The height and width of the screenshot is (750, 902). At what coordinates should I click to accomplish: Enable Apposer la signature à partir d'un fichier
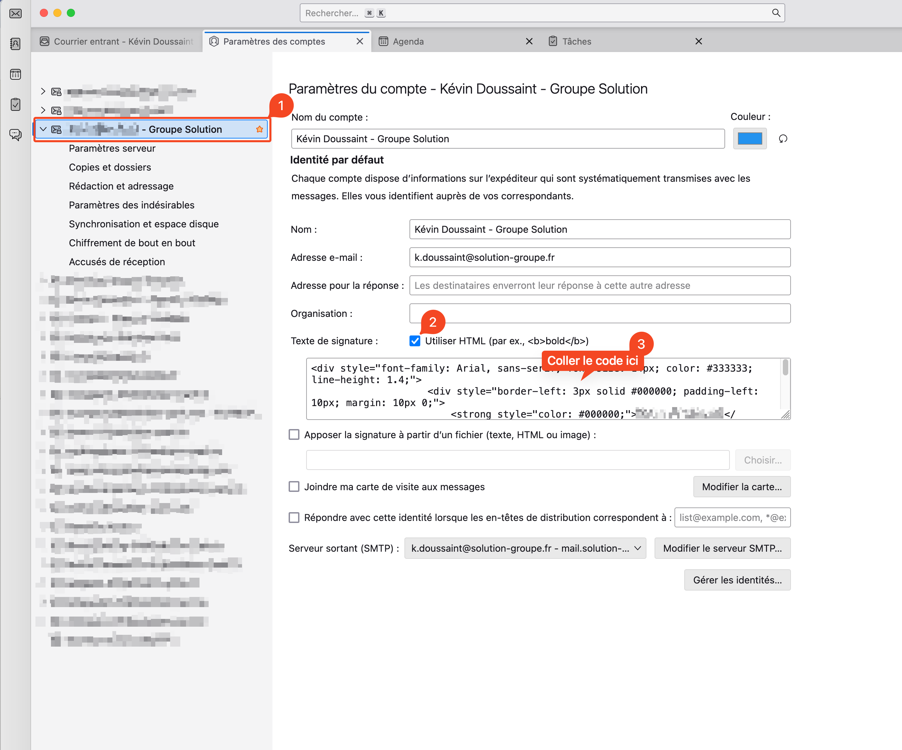point(294,434)
